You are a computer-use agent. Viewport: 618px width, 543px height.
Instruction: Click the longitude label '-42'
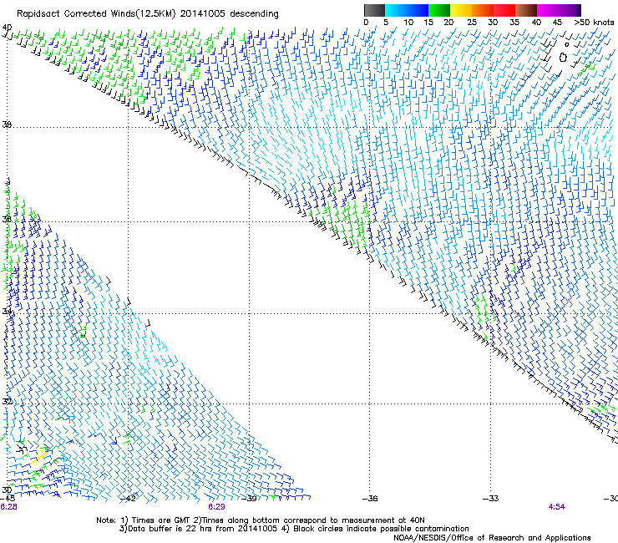(x=127, y=499)
